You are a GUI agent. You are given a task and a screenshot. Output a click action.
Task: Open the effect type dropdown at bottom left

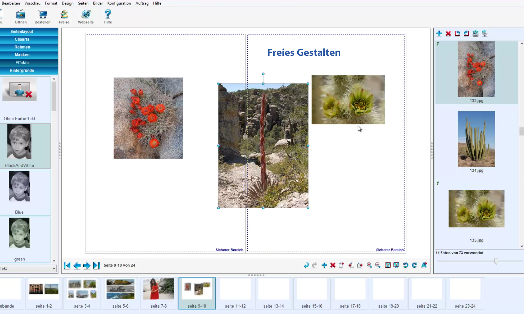click(x=28, y=269)
